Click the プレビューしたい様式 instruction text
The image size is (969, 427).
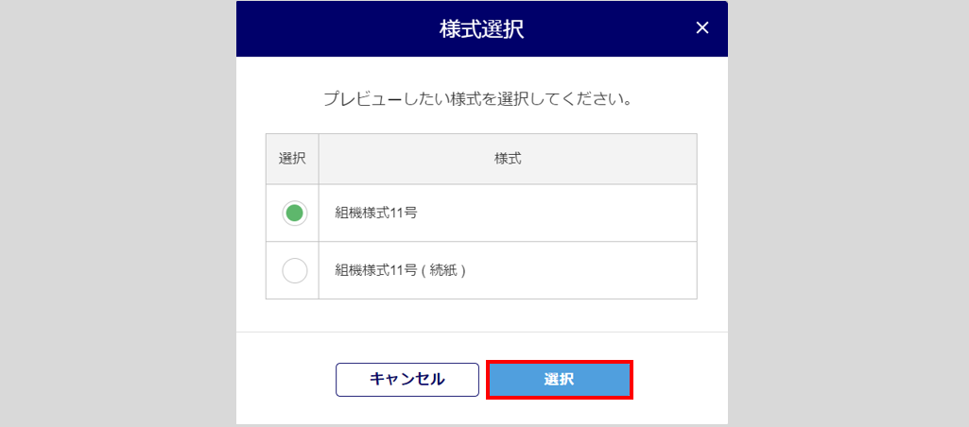[x=477, y=98]
